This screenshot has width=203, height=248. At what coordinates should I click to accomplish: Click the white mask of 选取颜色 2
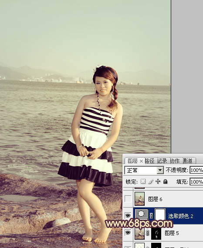tap(160, 214)
